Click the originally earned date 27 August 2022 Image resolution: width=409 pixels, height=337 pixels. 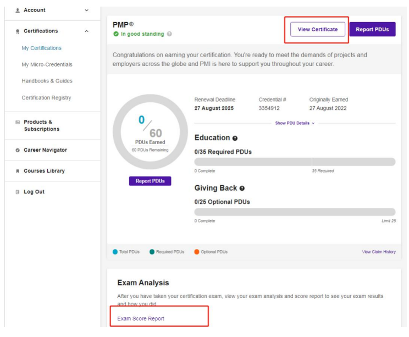[328, 108]
